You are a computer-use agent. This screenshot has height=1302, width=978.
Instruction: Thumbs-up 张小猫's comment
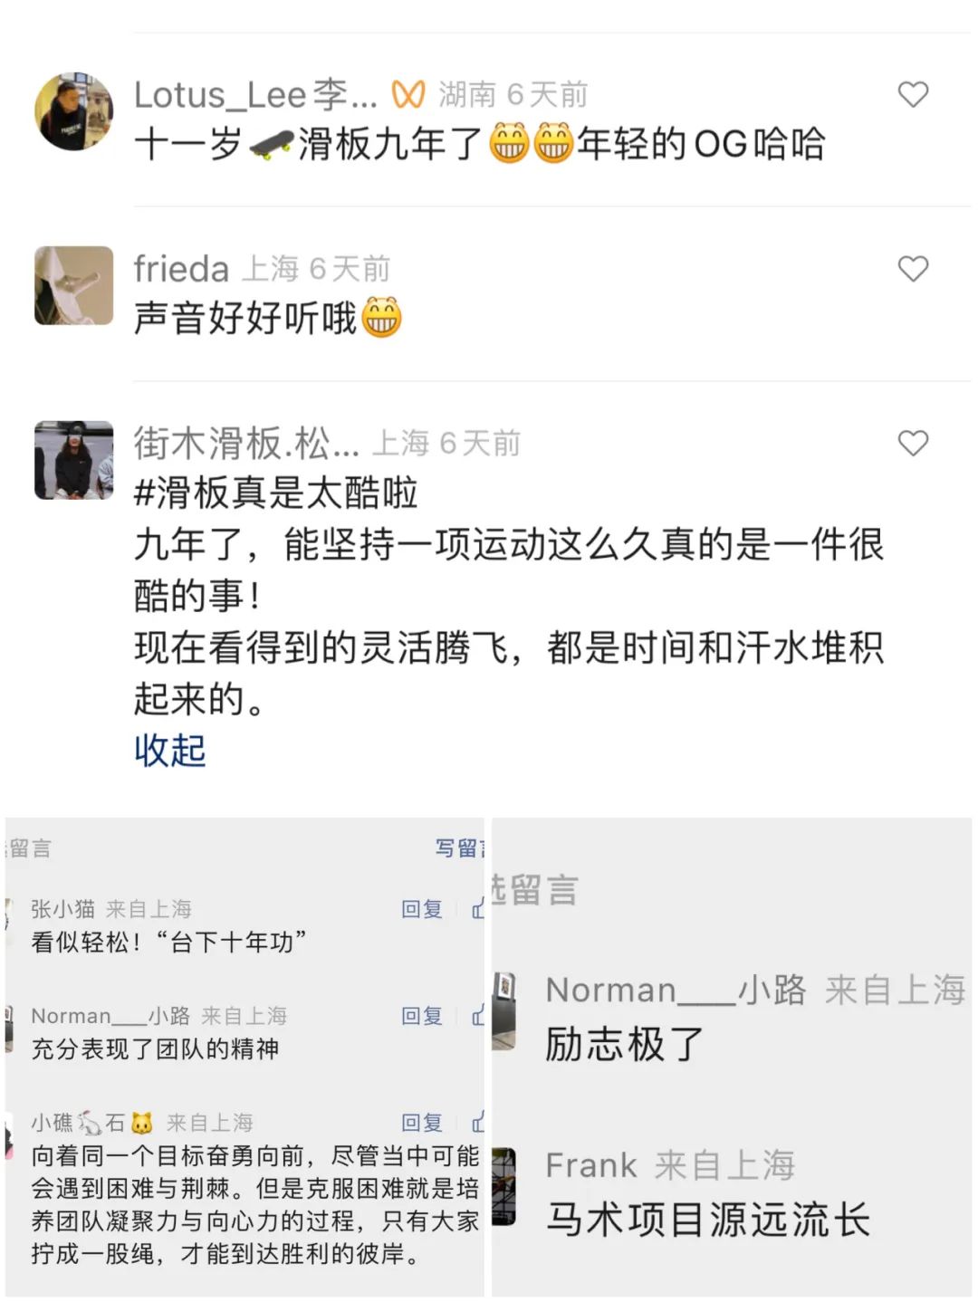[x=477, y=909]
